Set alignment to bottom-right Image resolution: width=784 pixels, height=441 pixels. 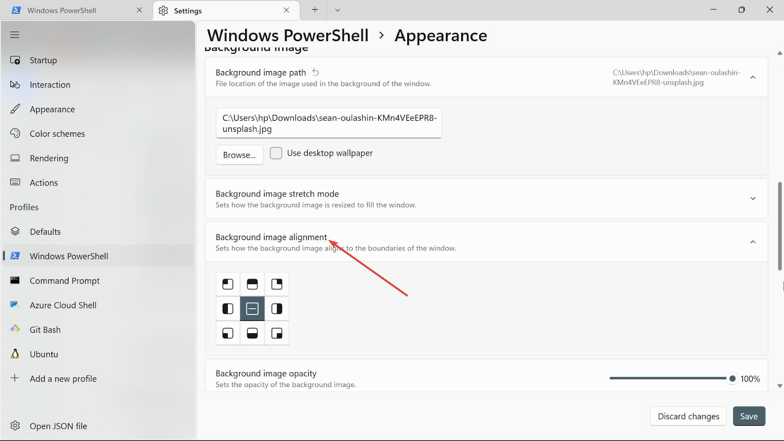point(277,333)
